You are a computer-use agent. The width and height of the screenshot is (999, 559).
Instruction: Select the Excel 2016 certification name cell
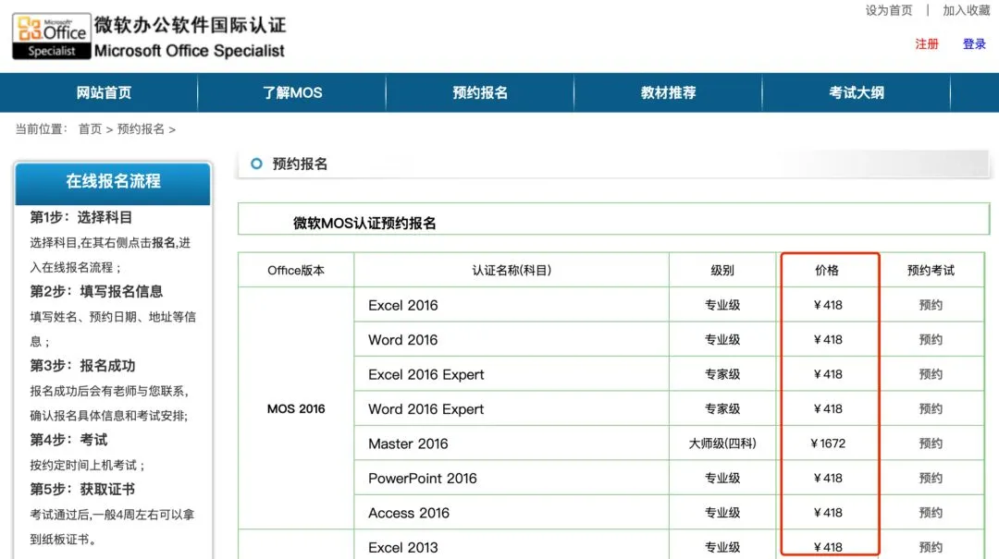coord(512,305)
